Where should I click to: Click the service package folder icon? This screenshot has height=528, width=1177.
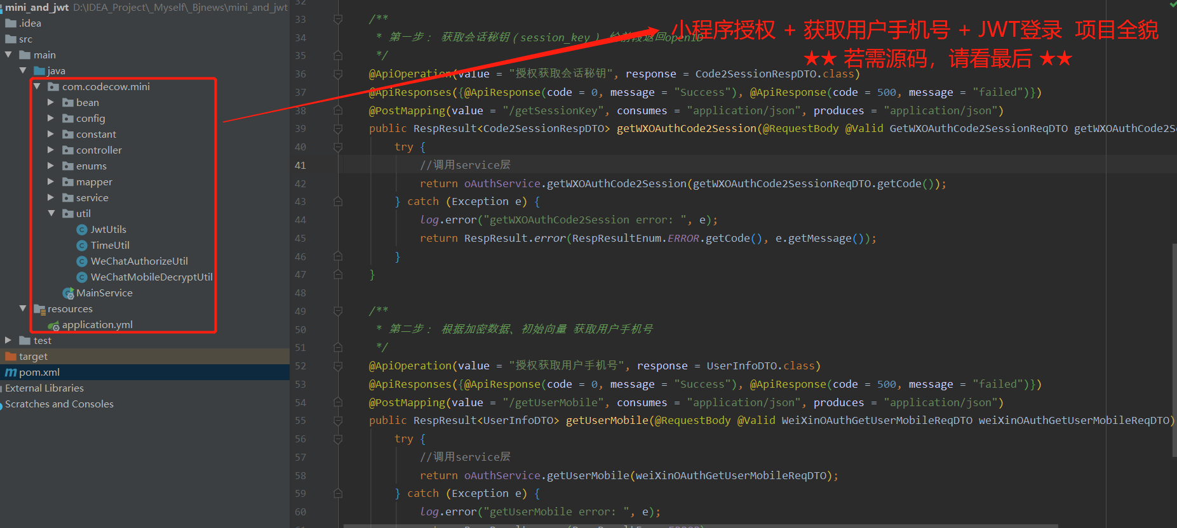click(68, 198)
